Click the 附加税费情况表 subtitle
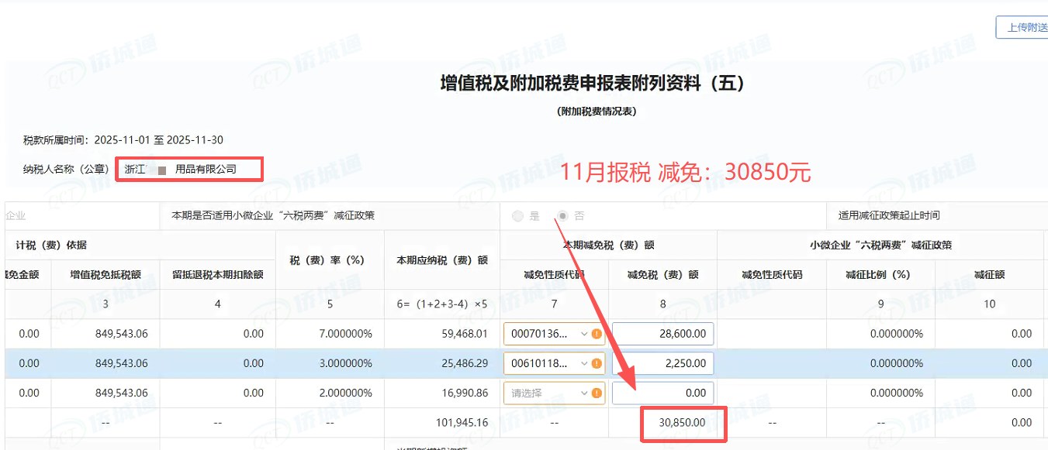This screenshot has height=450, width=1048. pyautogui.click(x=597, y=112)
